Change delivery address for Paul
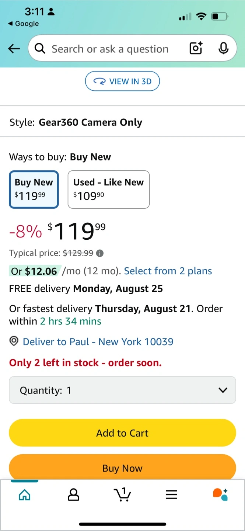This screenshot has width=245, height=531. click(x=98, y=342)
